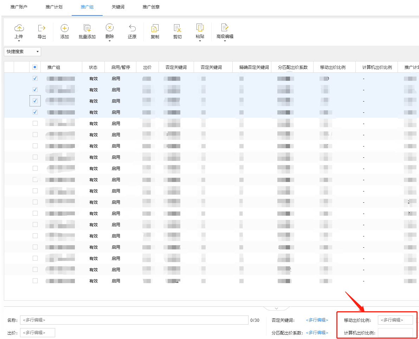Switch to the 推广计划 tab
This screenshot has height=339, width=419.
point(54,7)
